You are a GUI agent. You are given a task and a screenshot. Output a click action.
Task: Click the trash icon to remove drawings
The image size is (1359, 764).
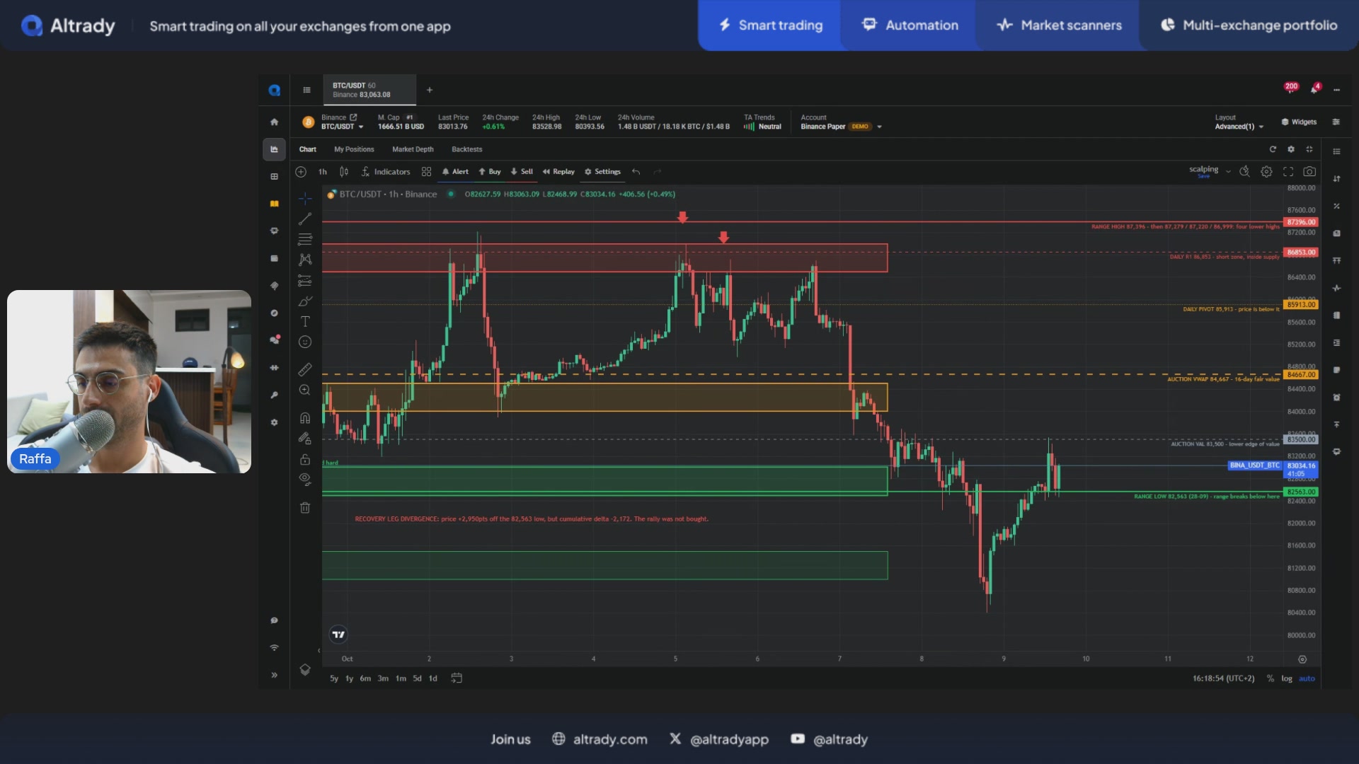305,507
